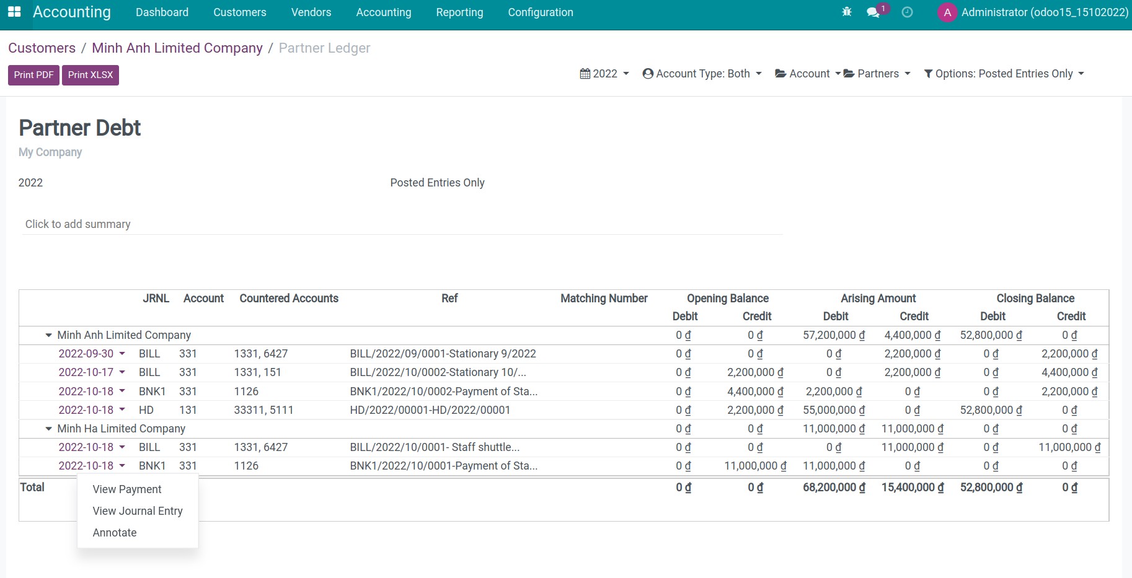Viewport: 1132px width, 578px height.
Task: Select View Journal Entry from context menu
Action: pos(137,510)
